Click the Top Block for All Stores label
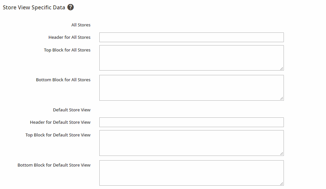326x189 pixels. (67, 50)
